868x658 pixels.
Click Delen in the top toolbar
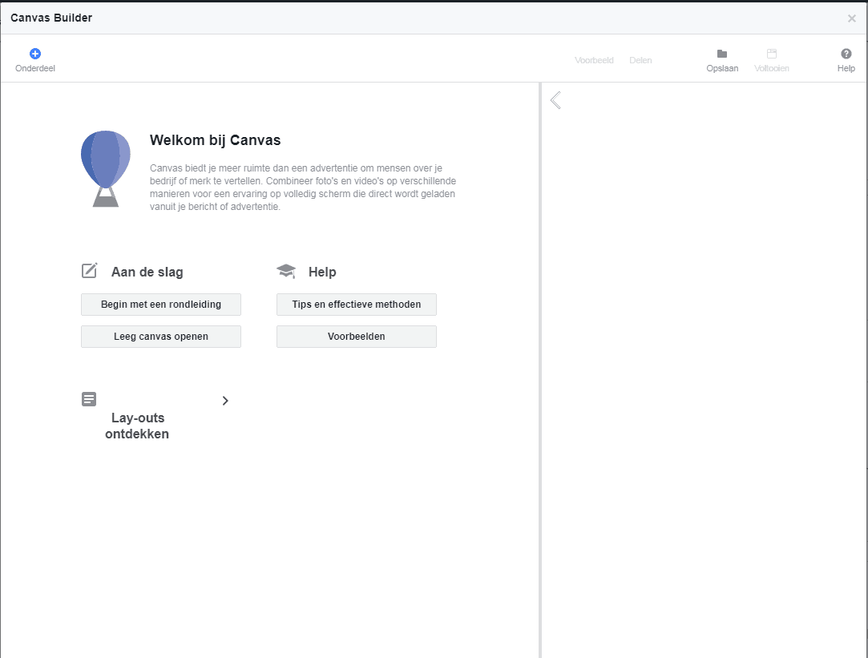pyautogui.click(x=640, y=60)
